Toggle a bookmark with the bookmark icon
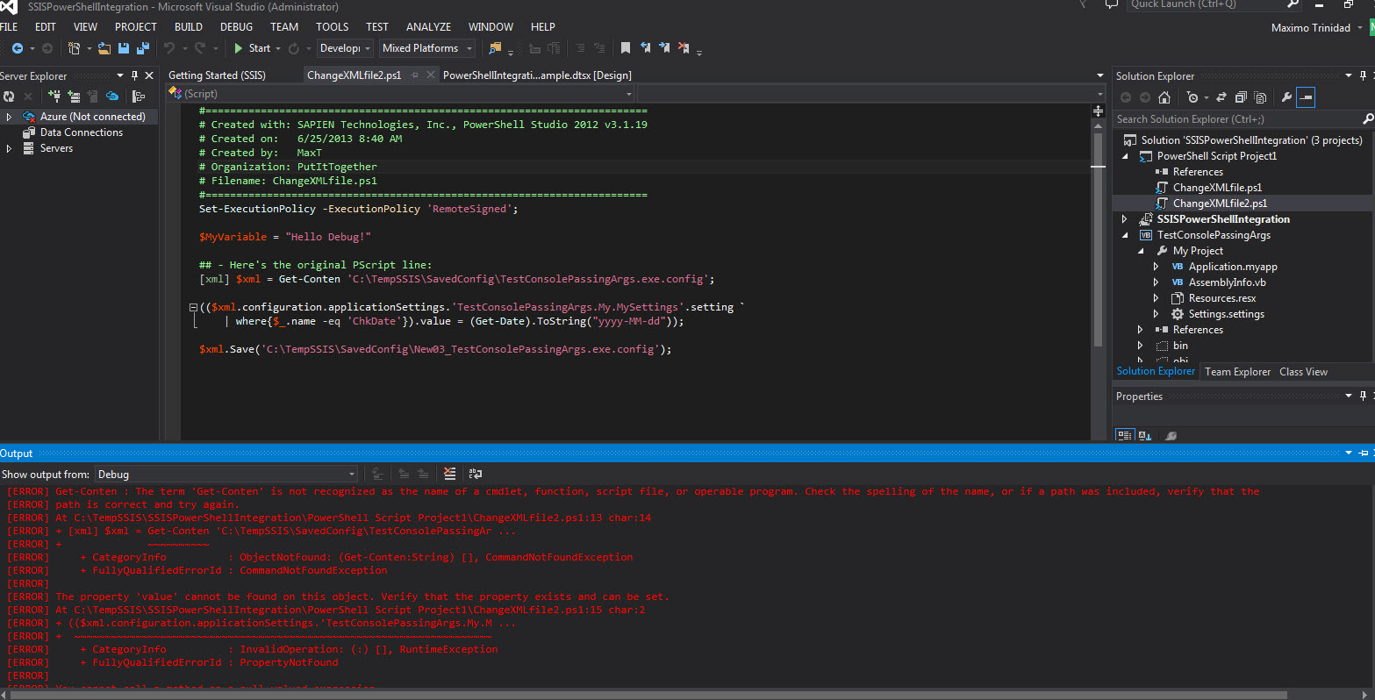Viewport: 1375px width, 700px height. click(x=626, y=48)
